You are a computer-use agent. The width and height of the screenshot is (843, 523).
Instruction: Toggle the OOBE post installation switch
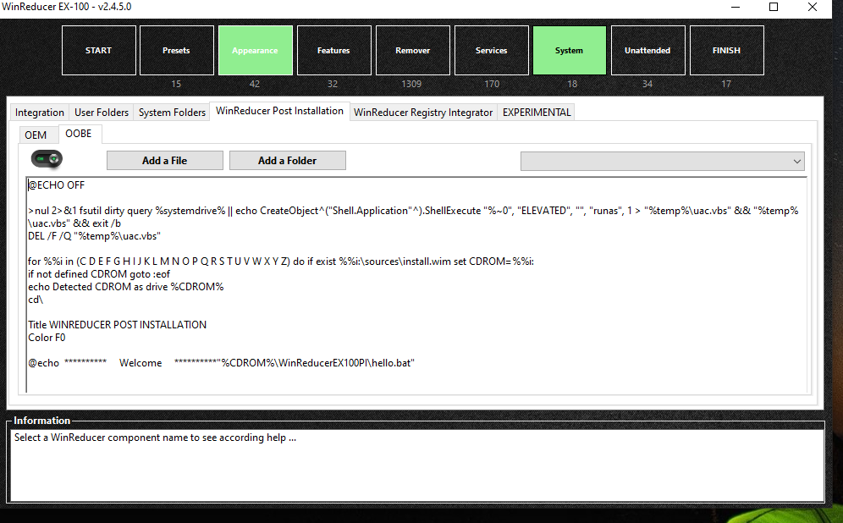(x=47, y=159)
